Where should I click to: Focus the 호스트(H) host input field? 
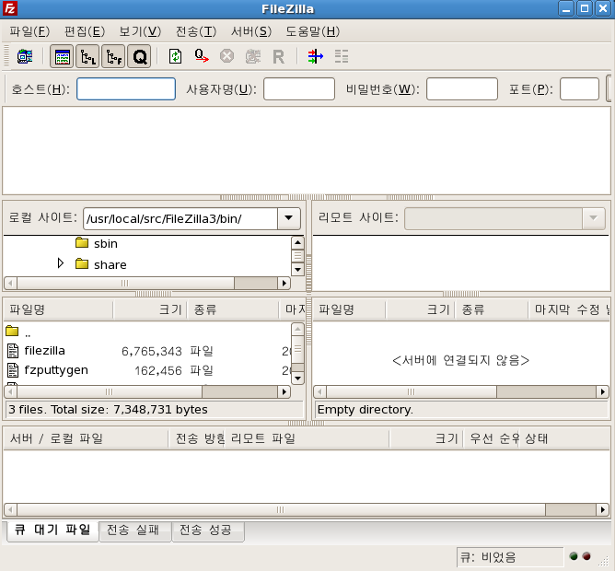tap(126, 89)
